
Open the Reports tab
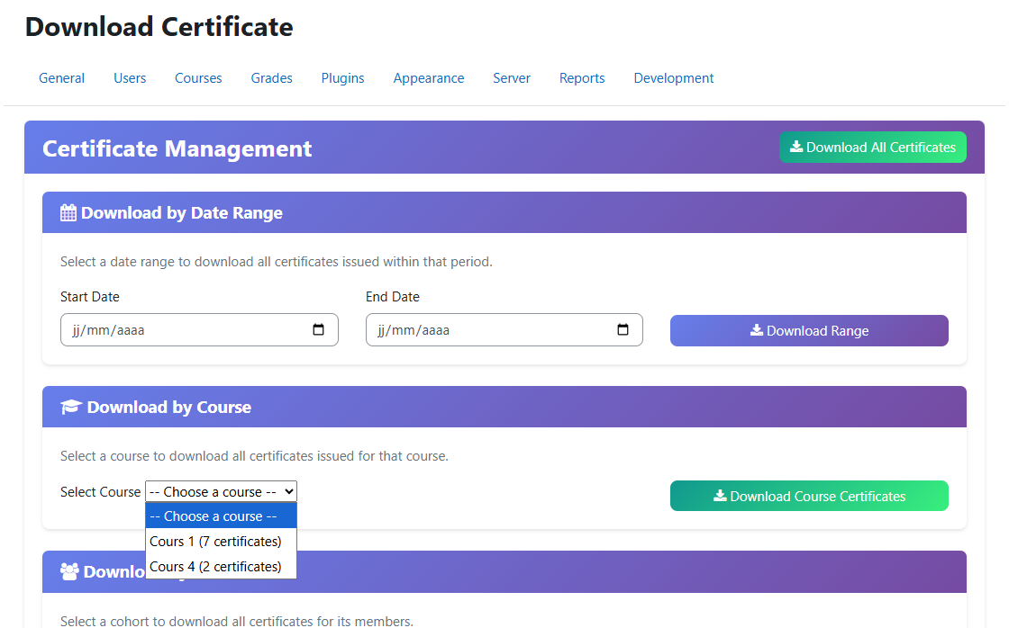click(x=582, y=78)
